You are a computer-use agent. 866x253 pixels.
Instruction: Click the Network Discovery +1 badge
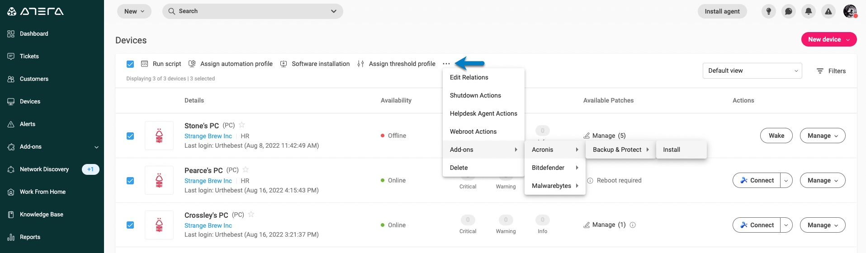(x=90, y=169)
